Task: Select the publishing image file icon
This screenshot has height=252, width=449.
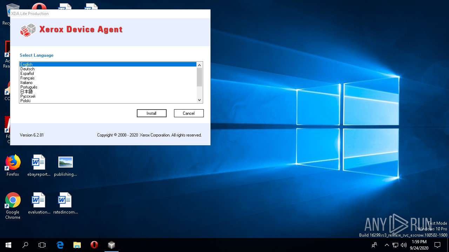Action: tap(66, 166)
